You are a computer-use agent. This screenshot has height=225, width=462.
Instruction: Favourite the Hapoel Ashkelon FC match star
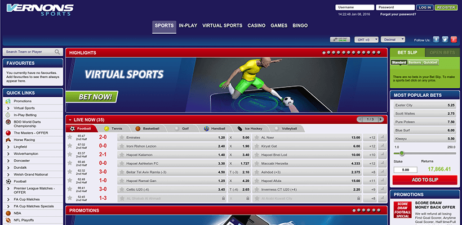point(70,163)
